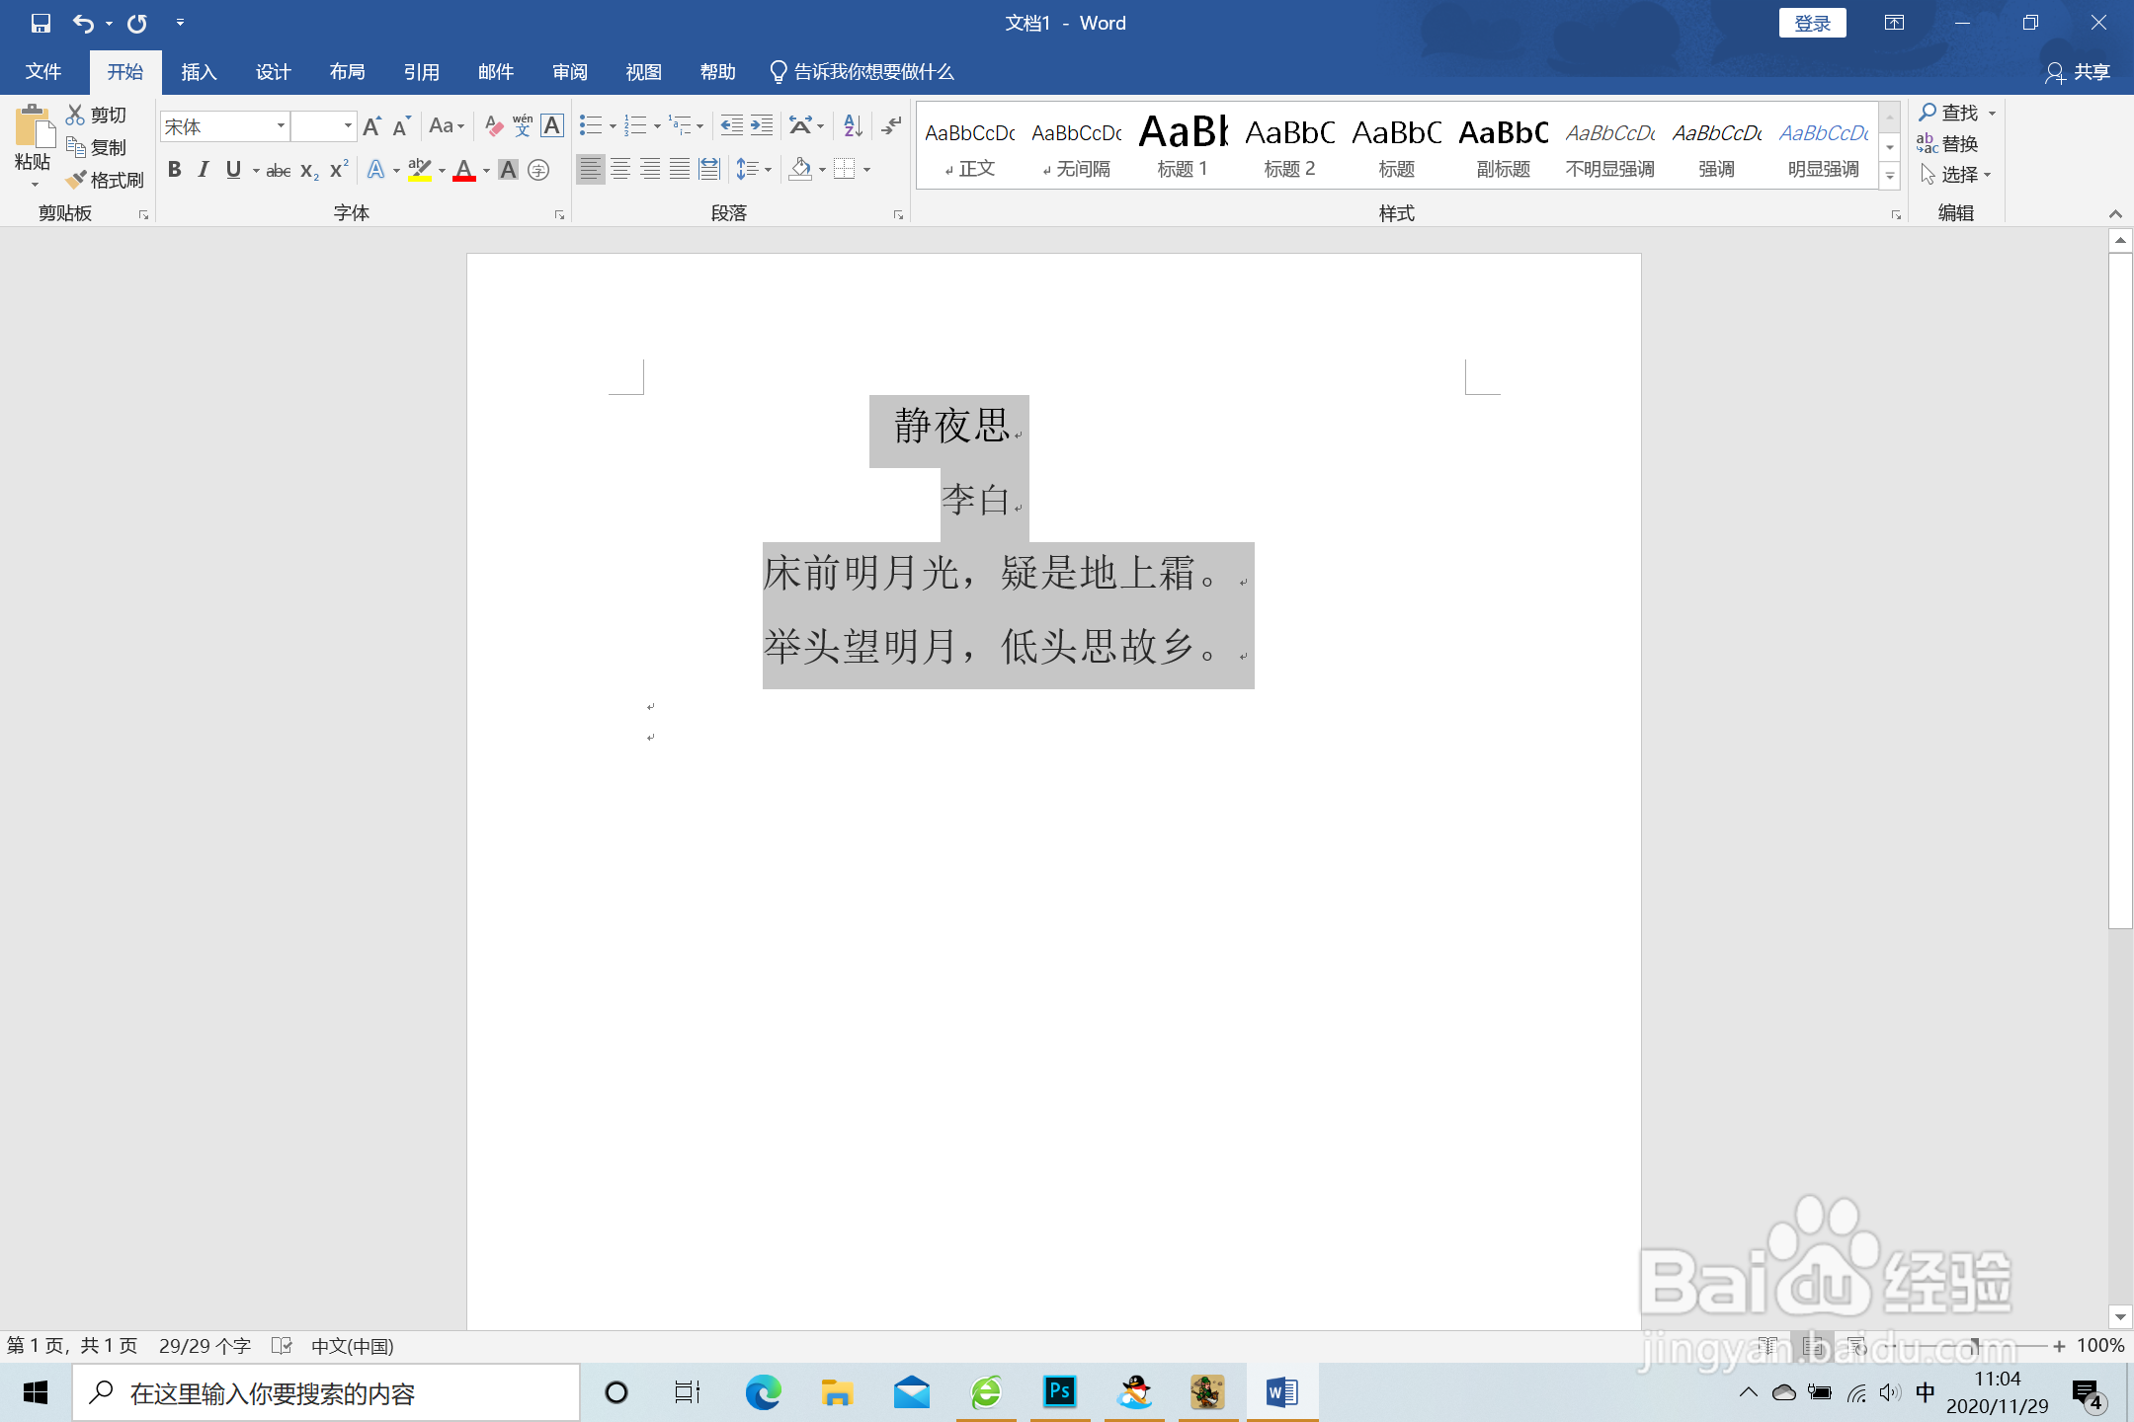Switch to the 设计 tab
This screenshot has width=2134, height=1422.
click(273, 72)
